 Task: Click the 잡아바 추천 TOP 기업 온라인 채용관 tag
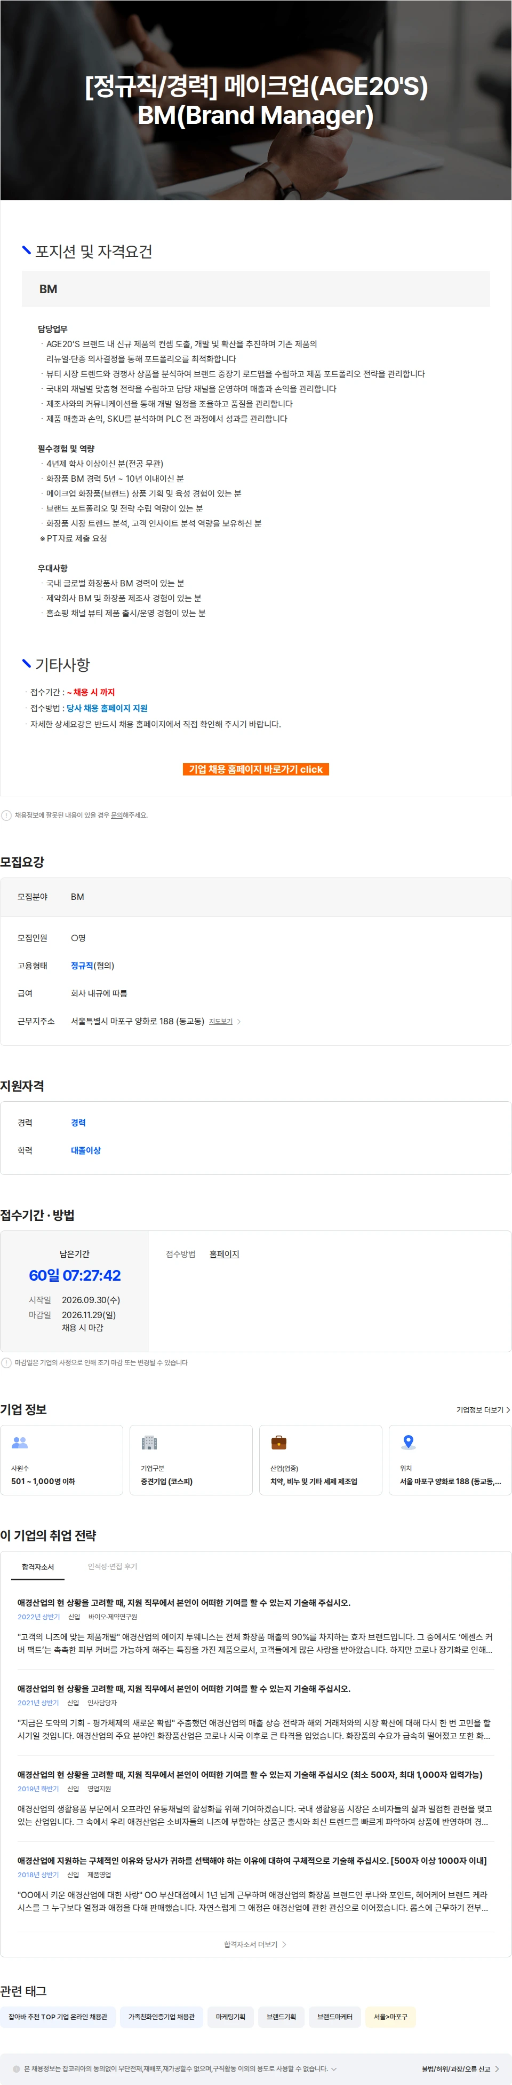(58, 2017)
